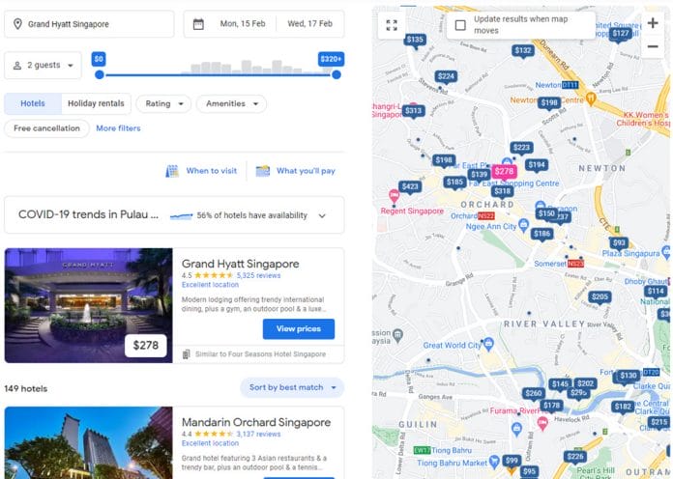
Task: Select the $423 price marker on map
Action: click(x=410, y=187)
